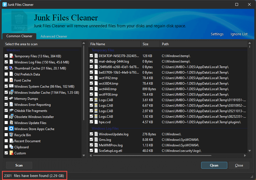Click the Memory Dumps chip icon

[11, 98]
